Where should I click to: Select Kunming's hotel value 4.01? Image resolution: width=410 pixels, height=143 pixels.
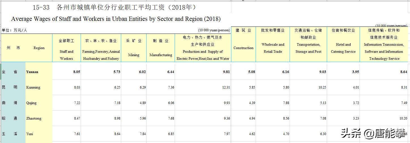356,87
